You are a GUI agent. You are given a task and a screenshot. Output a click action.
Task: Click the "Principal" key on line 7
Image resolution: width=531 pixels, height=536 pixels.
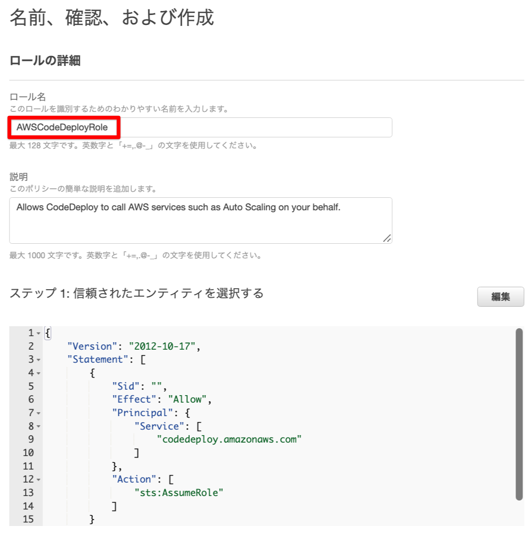(142, 413)
